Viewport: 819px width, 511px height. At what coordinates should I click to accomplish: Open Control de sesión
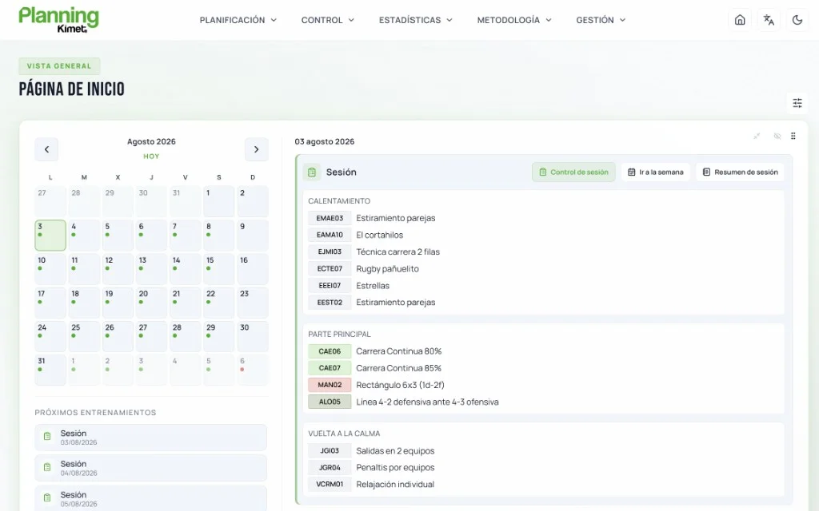tap(573, 172)
